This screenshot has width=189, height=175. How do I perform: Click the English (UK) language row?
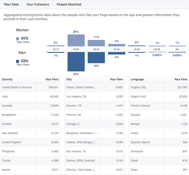pyautogui.click(x=159, y=97)
